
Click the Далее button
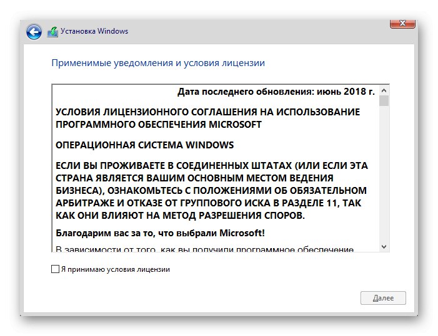click(383, 298)
